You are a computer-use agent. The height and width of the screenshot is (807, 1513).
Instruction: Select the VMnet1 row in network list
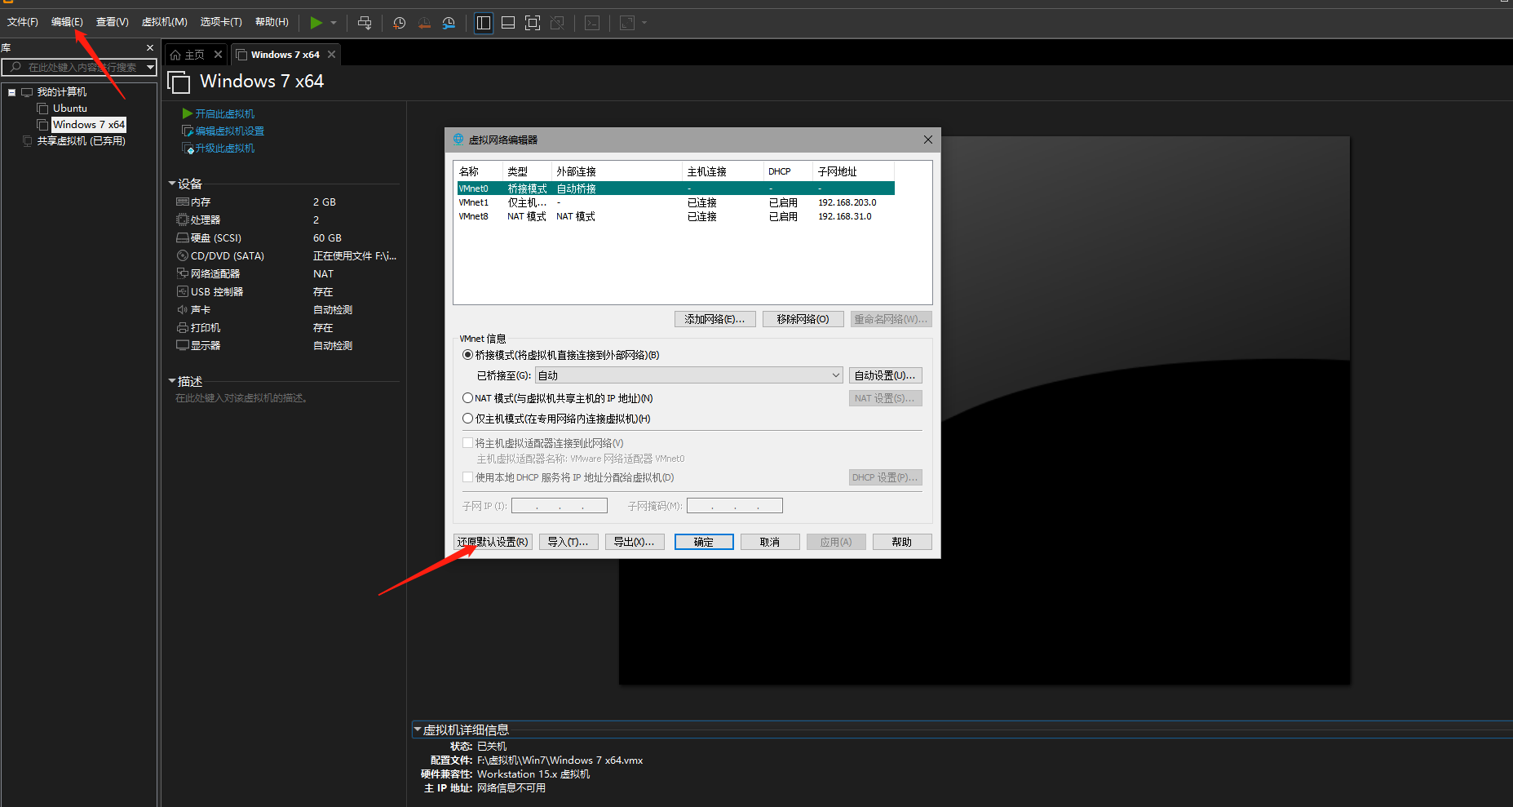click(x=675, y=202)
